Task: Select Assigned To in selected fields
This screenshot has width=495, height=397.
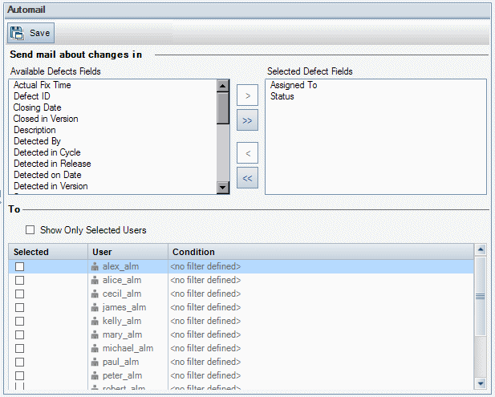Action: (x=294, y=85)
